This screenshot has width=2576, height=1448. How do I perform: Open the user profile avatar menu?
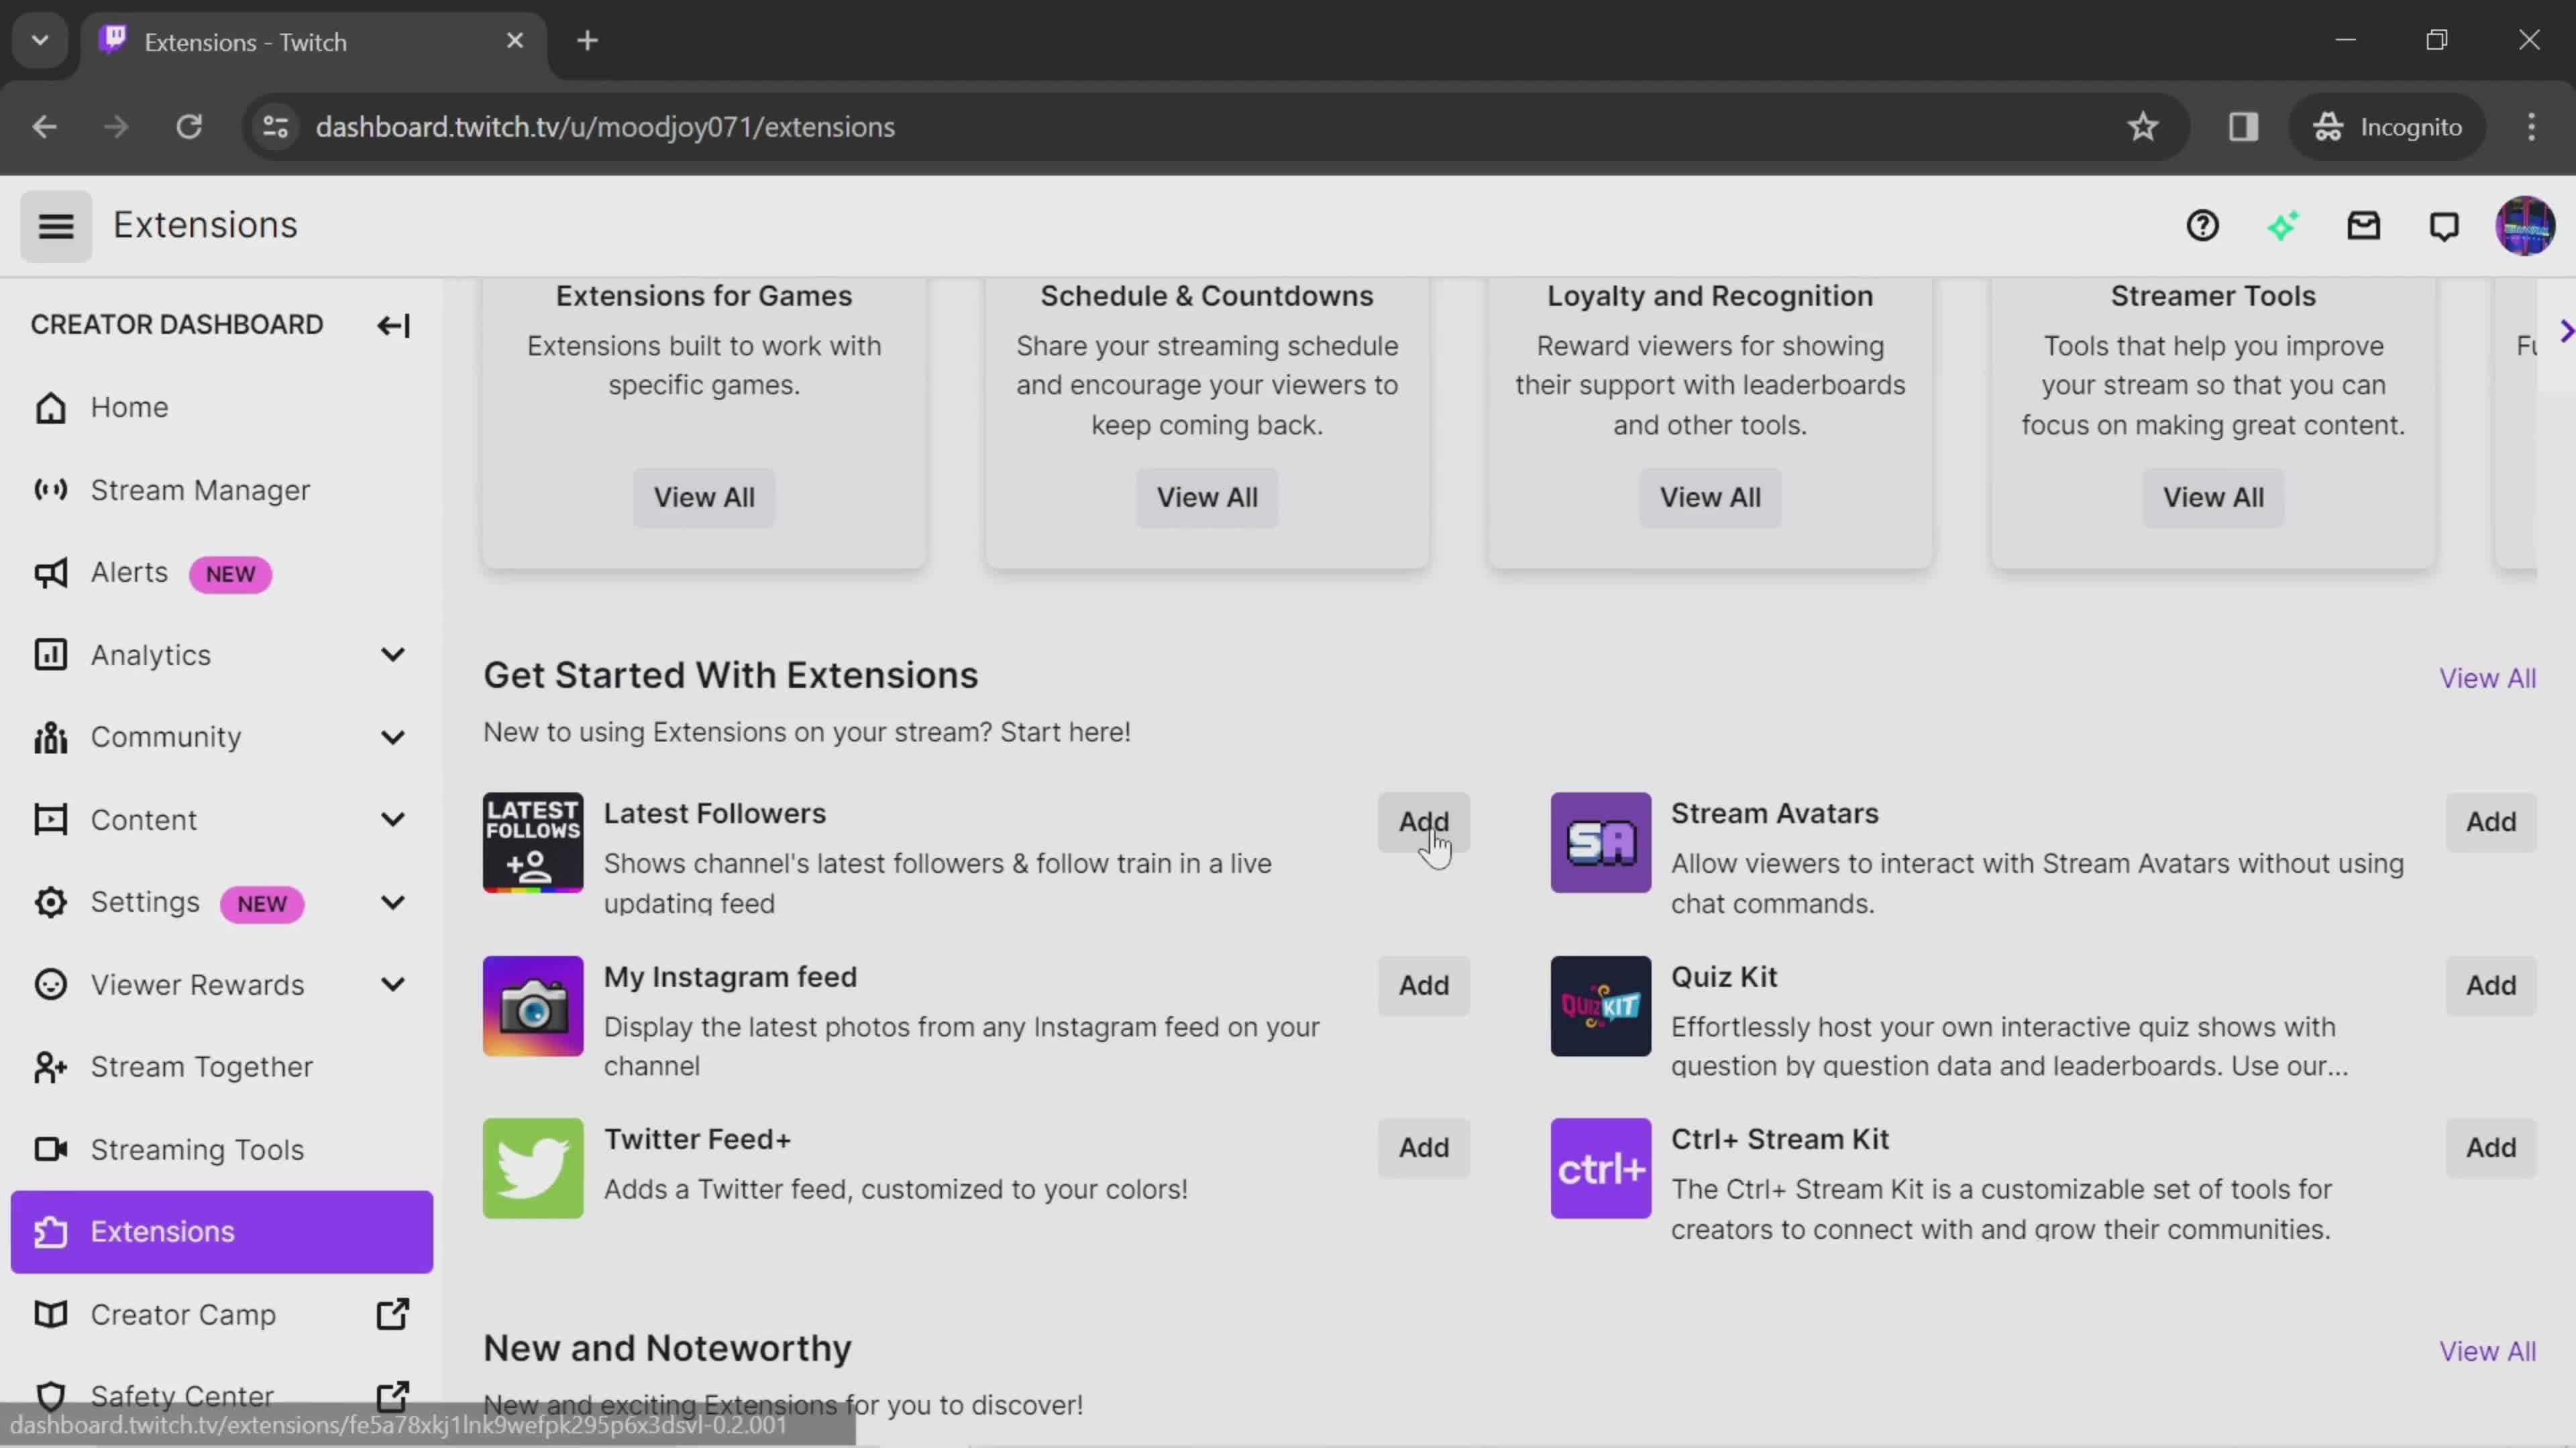pos(2525,226)
